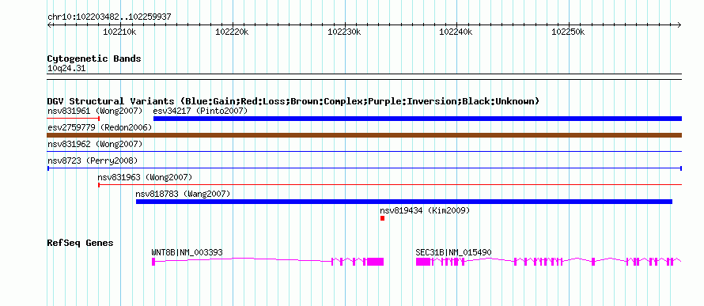Viewport: 704px width, 306px height.
Task: Click the brown esv2759779 complex variant bar
Action: tap(365, 135)
